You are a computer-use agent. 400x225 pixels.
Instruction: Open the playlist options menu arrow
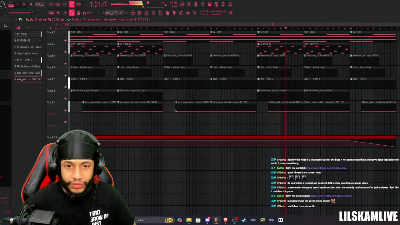[x=16, y=20]
